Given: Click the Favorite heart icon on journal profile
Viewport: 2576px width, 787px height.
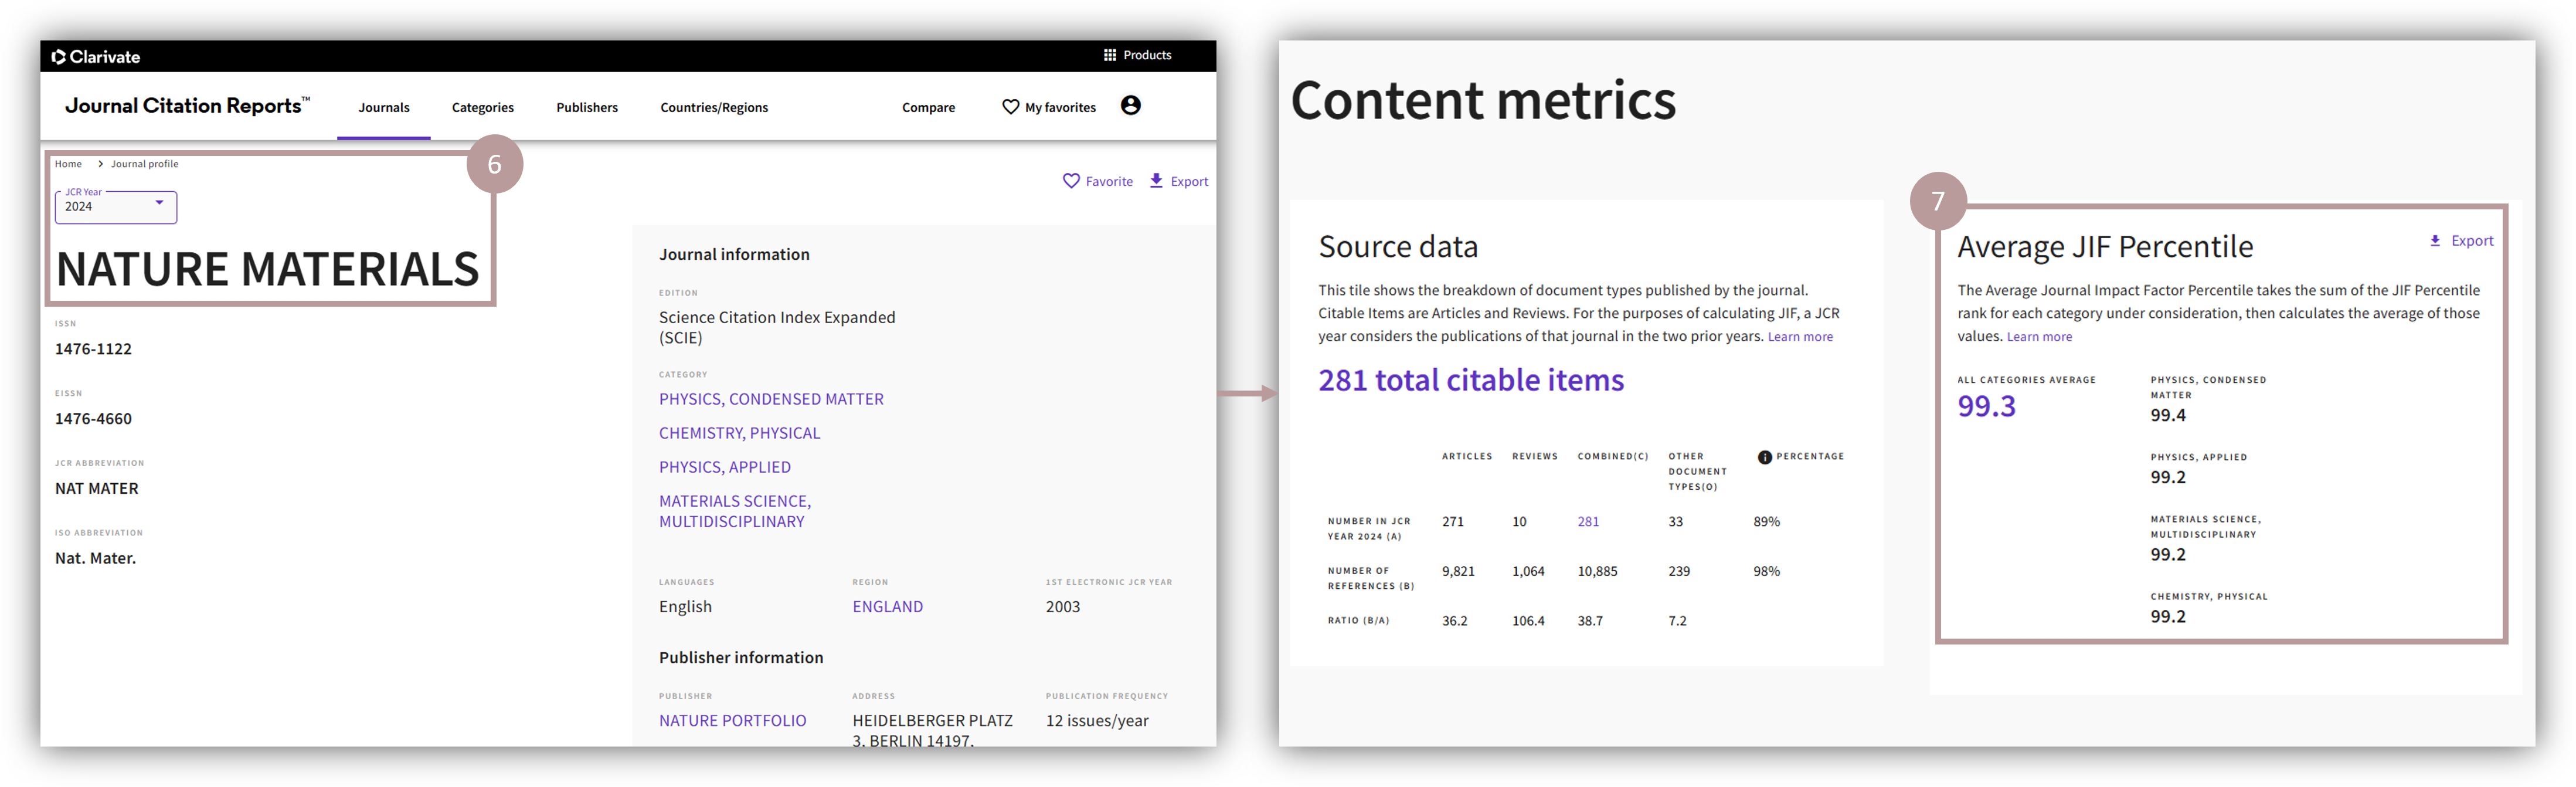Looking at the screenshot, I should (1071, 181).
